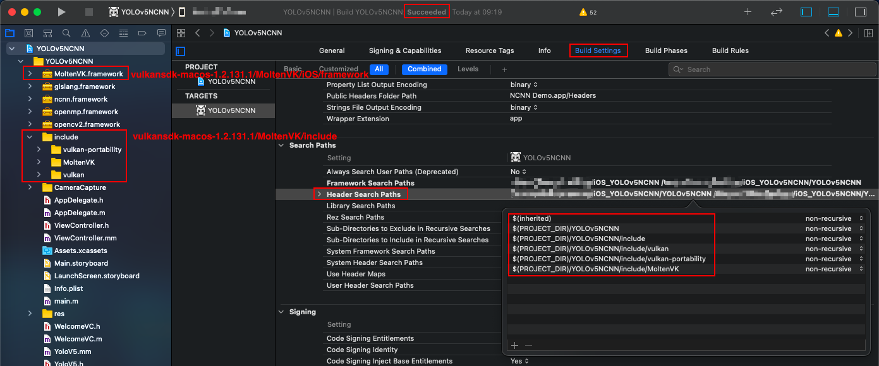Image resolution: width=879 pixels, height=366 pixels.
Task: Click the code review arrows icon
Action: (777, 12)
